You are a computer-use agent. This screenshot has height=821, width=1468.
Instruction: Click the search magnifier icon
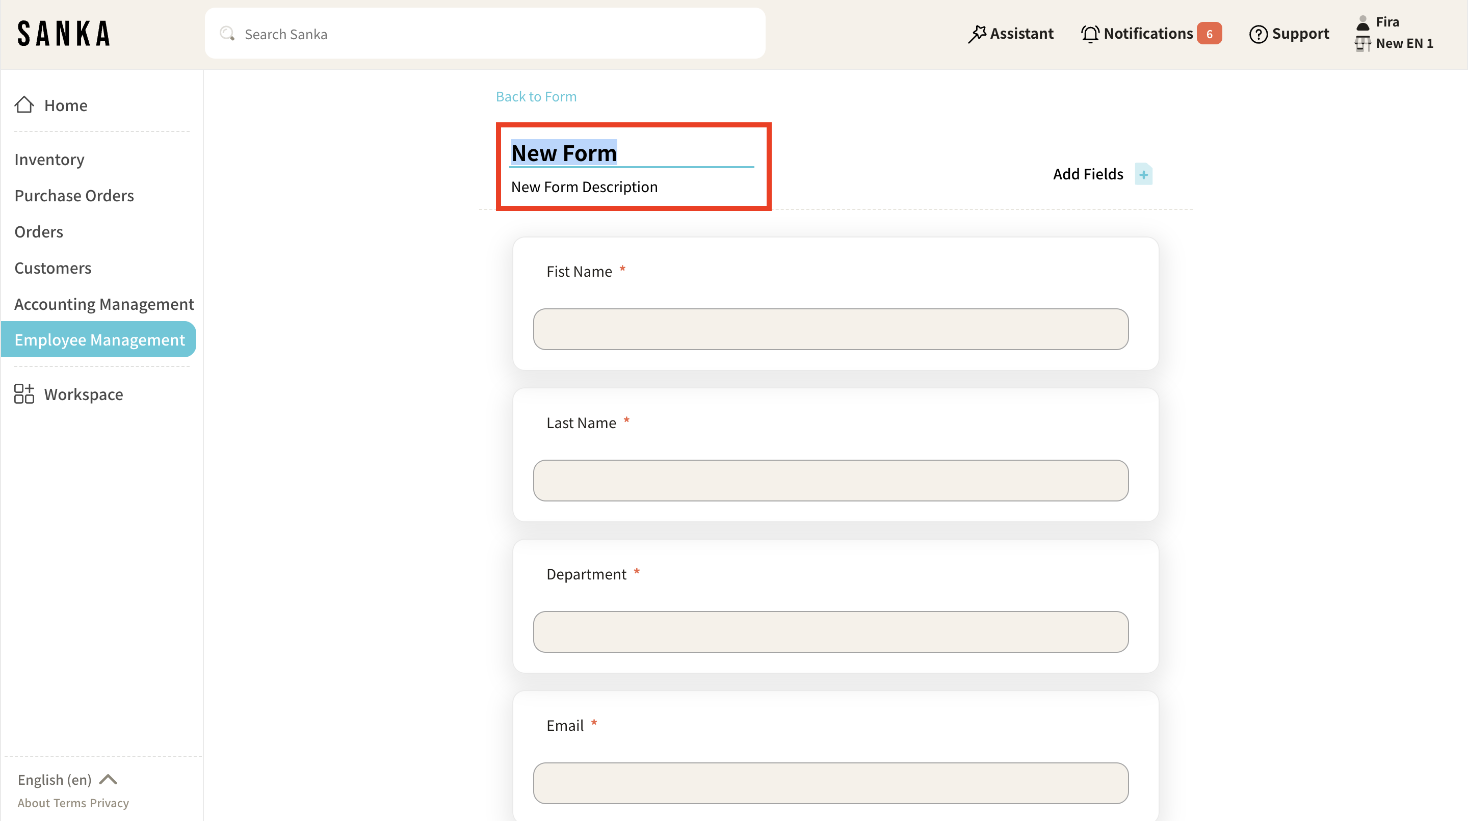pos(227,34)
